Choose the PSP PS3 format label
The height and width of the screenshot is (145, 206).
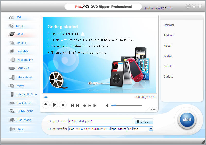tap(23, 68)
